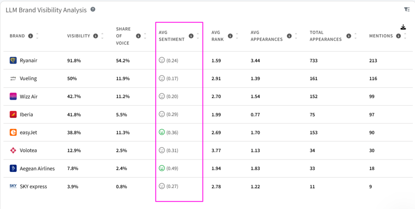Show info tooltip for MENTIONS column
The image size is (415, 209).
click(x=398, y=36)
